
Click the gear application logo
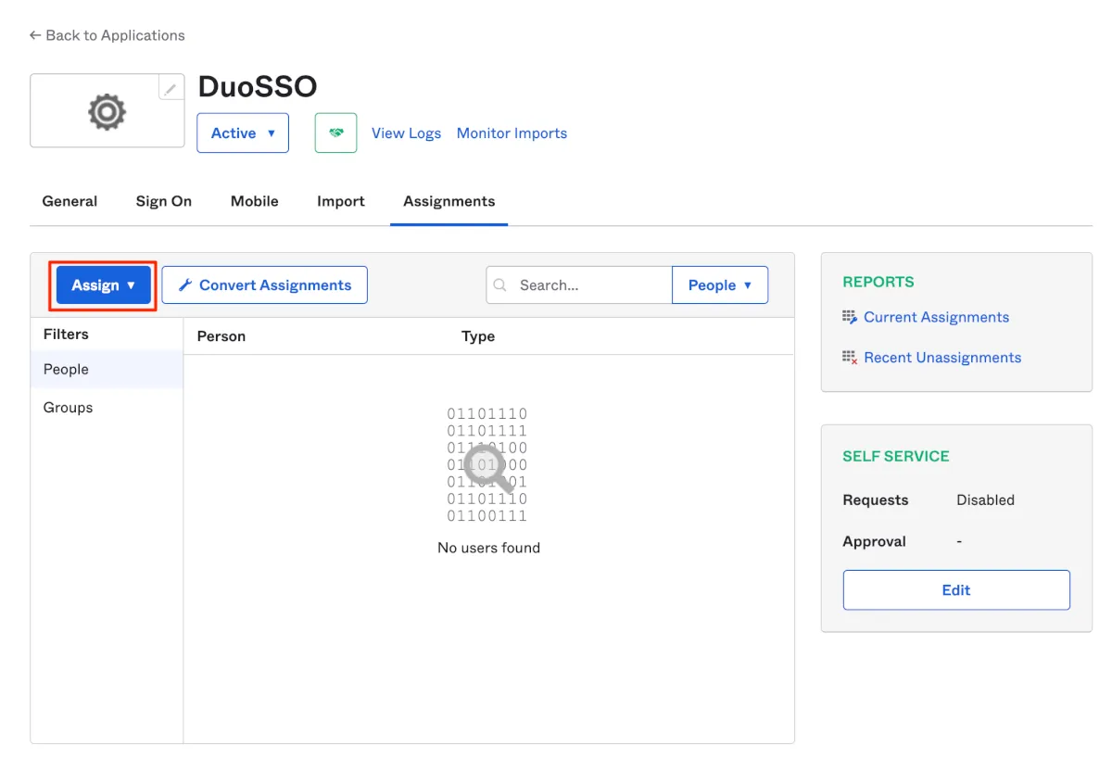107,112
